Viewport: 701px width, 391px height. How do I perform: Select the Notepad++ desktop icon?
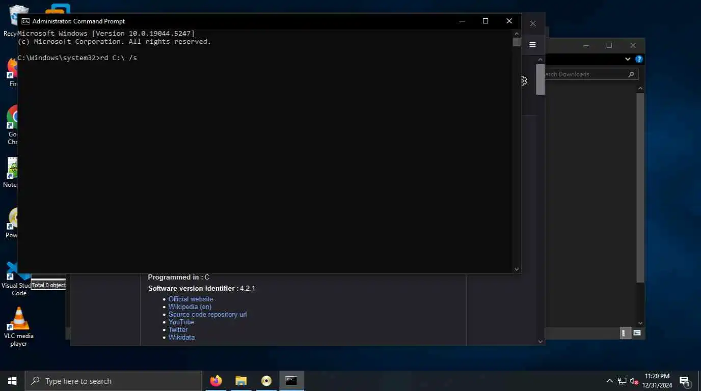11,172
